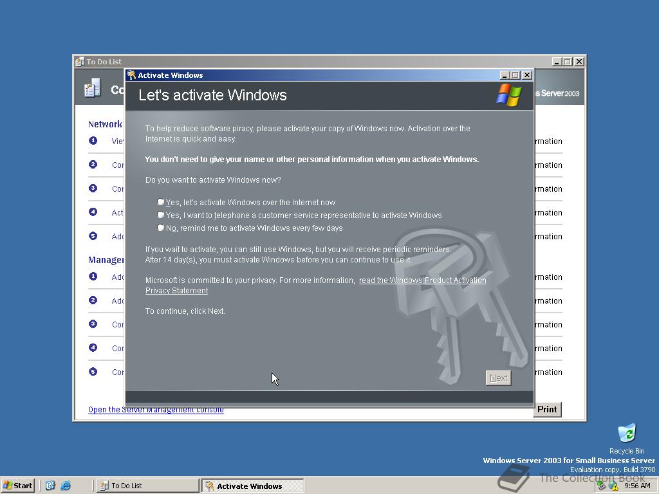The height and width of the screenshot is (494, 659).
Task: Close the Activate Windows dialog
Action: [x=527, y=75]
